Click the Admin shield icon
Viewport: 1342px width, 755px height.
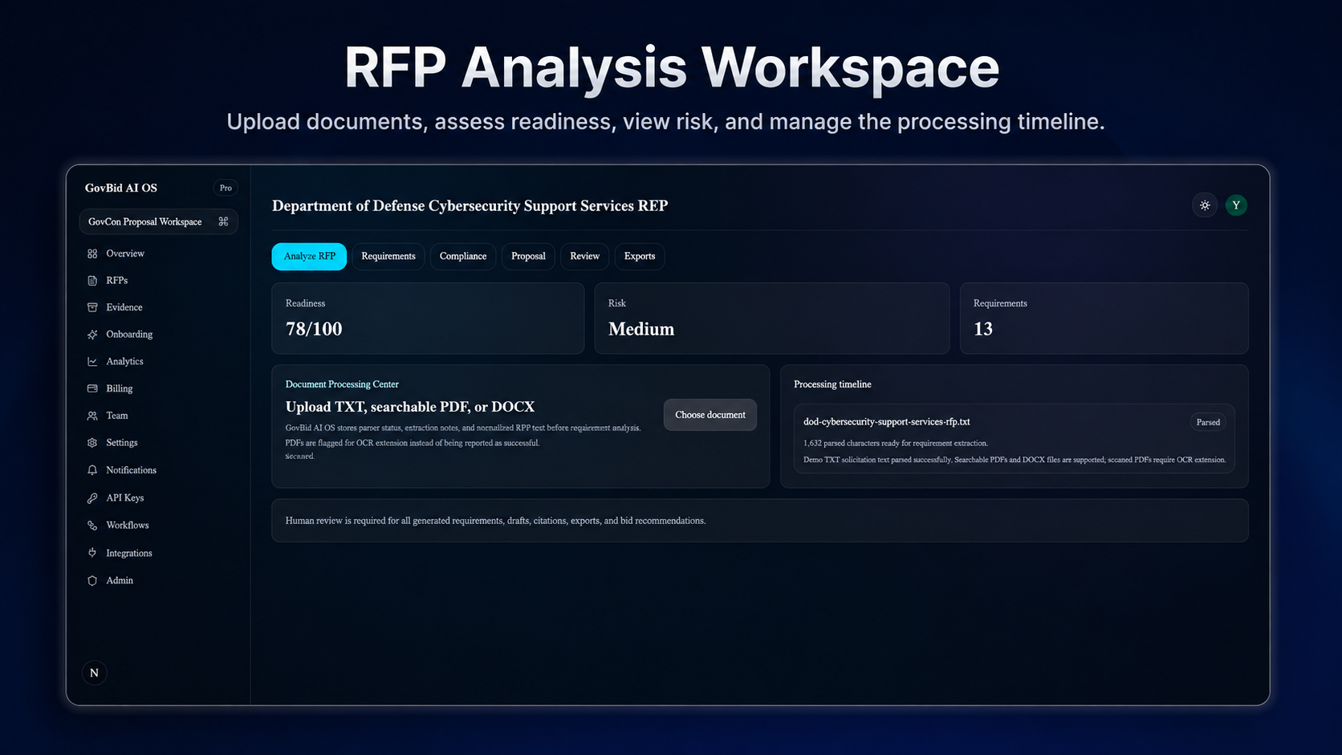pos(92,581)
